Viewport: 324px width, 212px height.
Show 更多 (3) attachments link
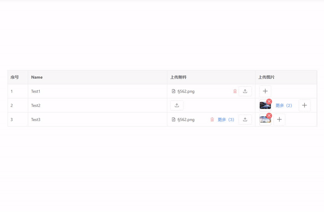[226, 119]
